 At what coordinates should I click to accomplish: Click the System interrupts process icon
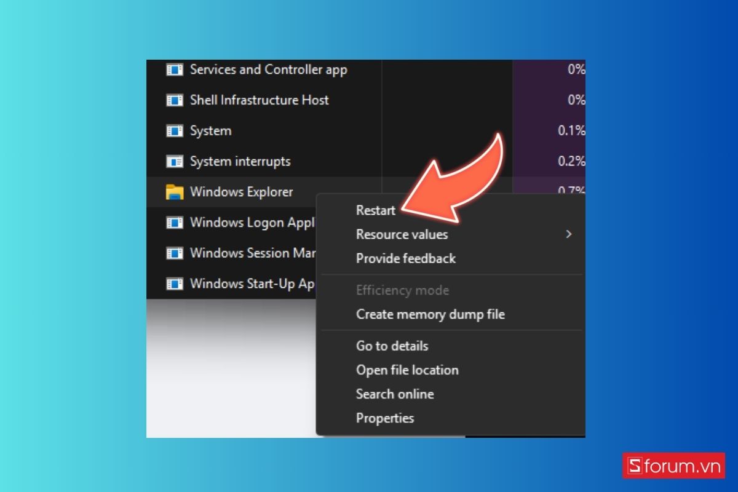(175, 162)
